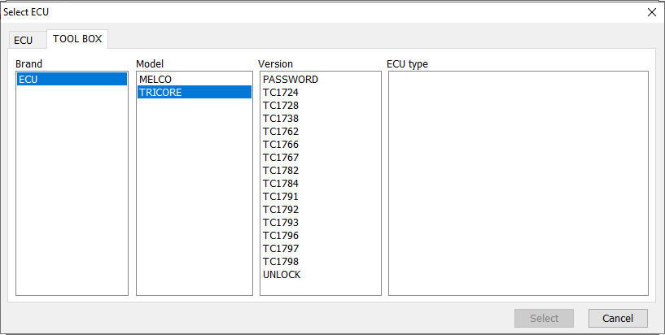Select UNLOCK in the Version list

282,275
